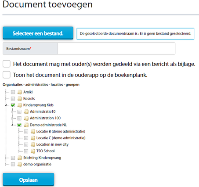Focus the Bestandsnaam input field
Viewport: 199px width, 187px height.
(x=116, y=49)
